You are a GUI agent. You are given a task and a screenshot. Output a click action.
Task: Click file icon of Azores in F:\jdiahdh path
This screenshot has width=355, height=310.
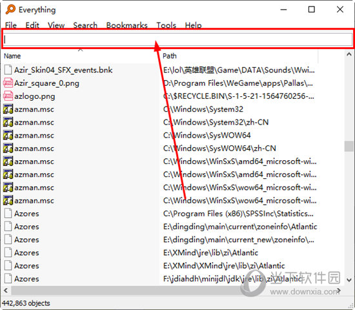click(8, 279)
